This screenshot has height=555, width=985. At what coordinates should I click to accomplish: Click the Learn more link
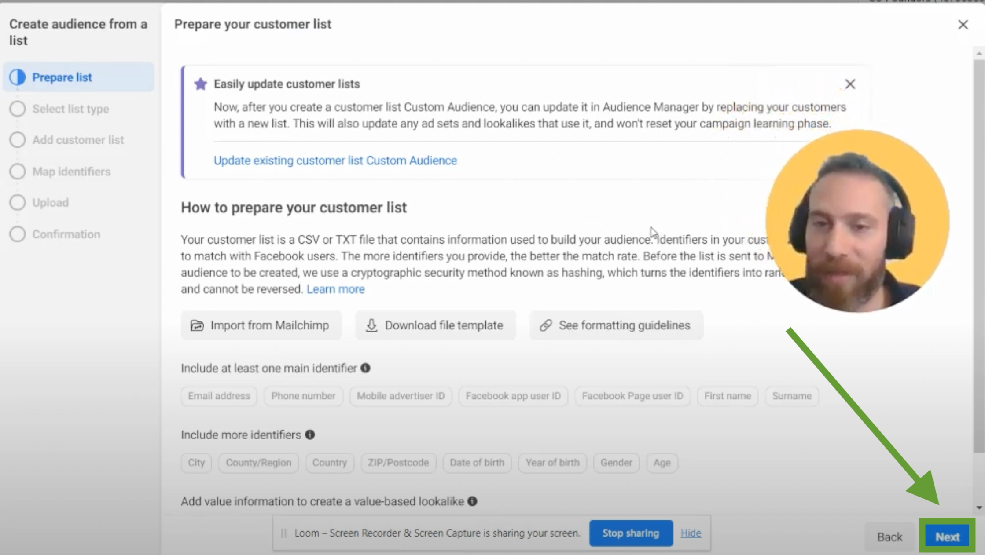pyautogui.click(x=335, y=289)
